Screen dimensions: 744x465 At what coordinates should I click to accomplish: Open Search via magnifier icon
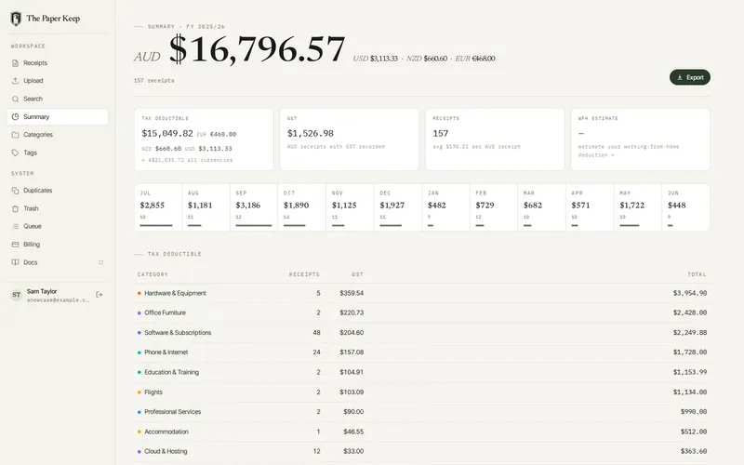click(x=15, y=99)
